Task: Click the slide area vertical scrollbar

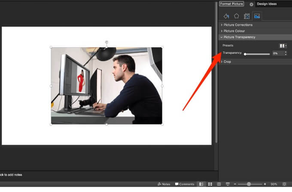Action: (x=216, y=73)
